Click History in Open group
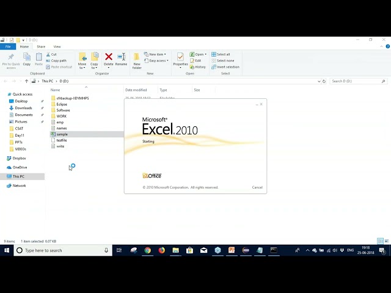 198,67
